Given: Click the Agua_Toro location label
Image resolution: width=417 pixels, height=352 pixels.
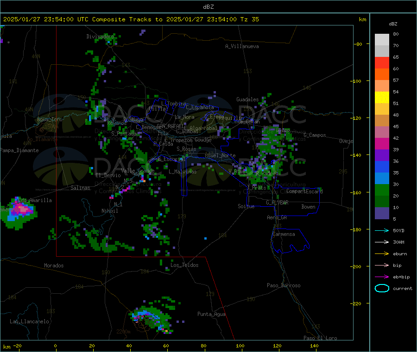Looking at the screenshot, I should coord(50,119).
